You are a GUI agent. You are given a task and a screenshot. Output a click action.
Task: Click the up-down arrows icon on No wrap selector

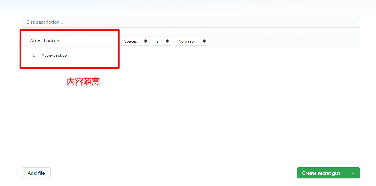click(x=204, y=41)
